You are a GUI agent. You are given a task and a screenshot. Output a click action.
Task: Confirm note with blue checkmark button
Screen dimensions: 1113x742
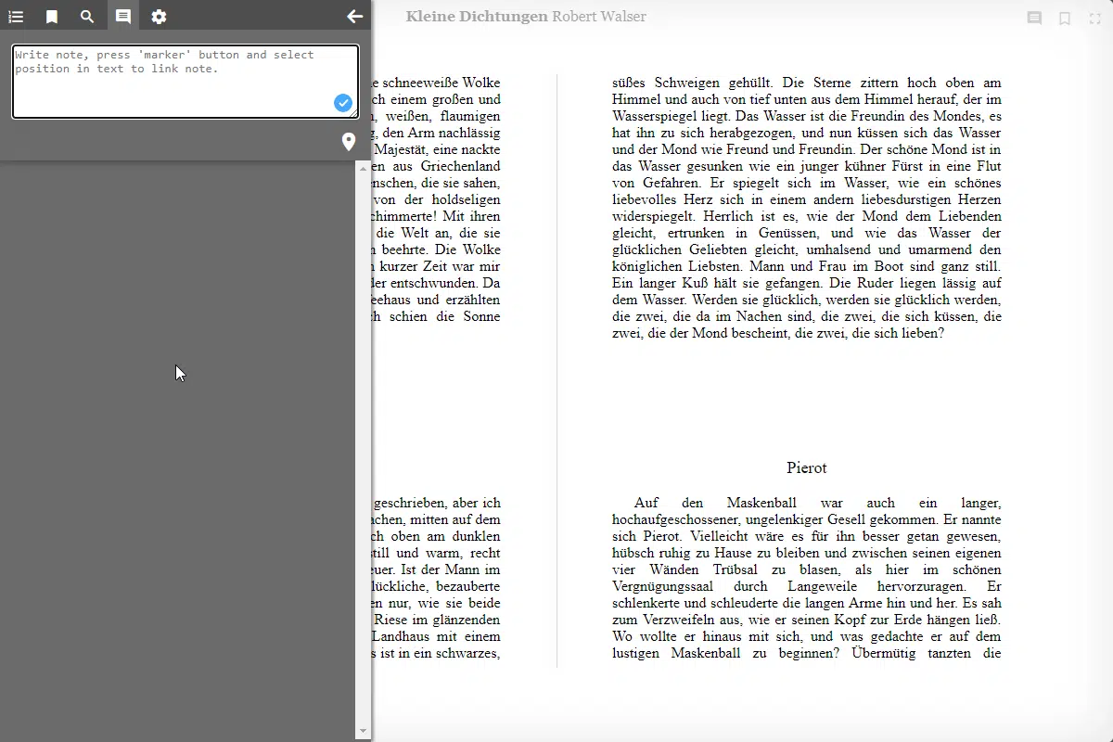[x=343, y=103]
